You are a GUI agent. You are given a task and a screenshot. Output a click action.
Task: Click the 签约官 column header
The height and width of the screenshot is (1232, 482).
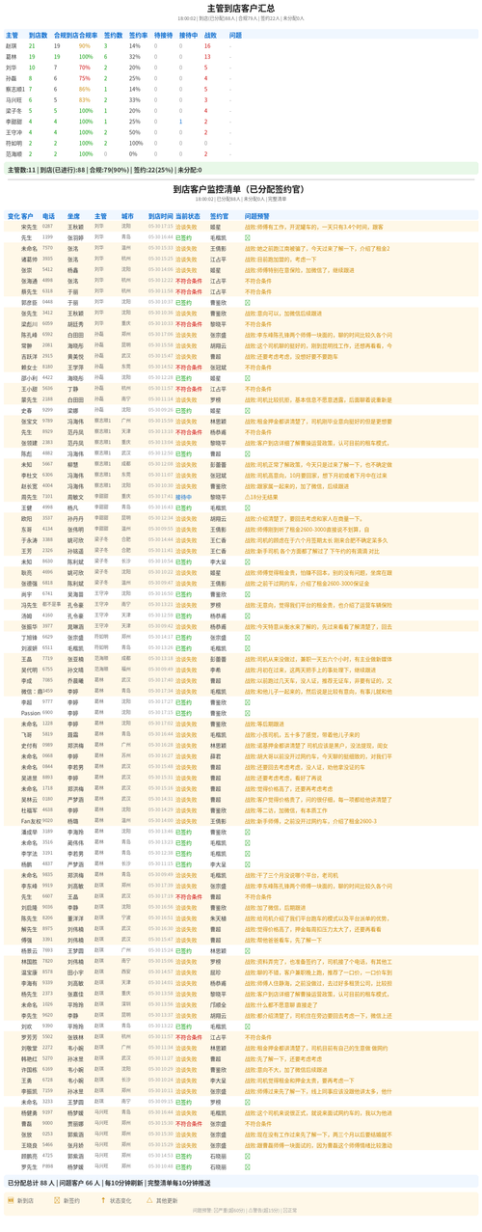point(219,216)
